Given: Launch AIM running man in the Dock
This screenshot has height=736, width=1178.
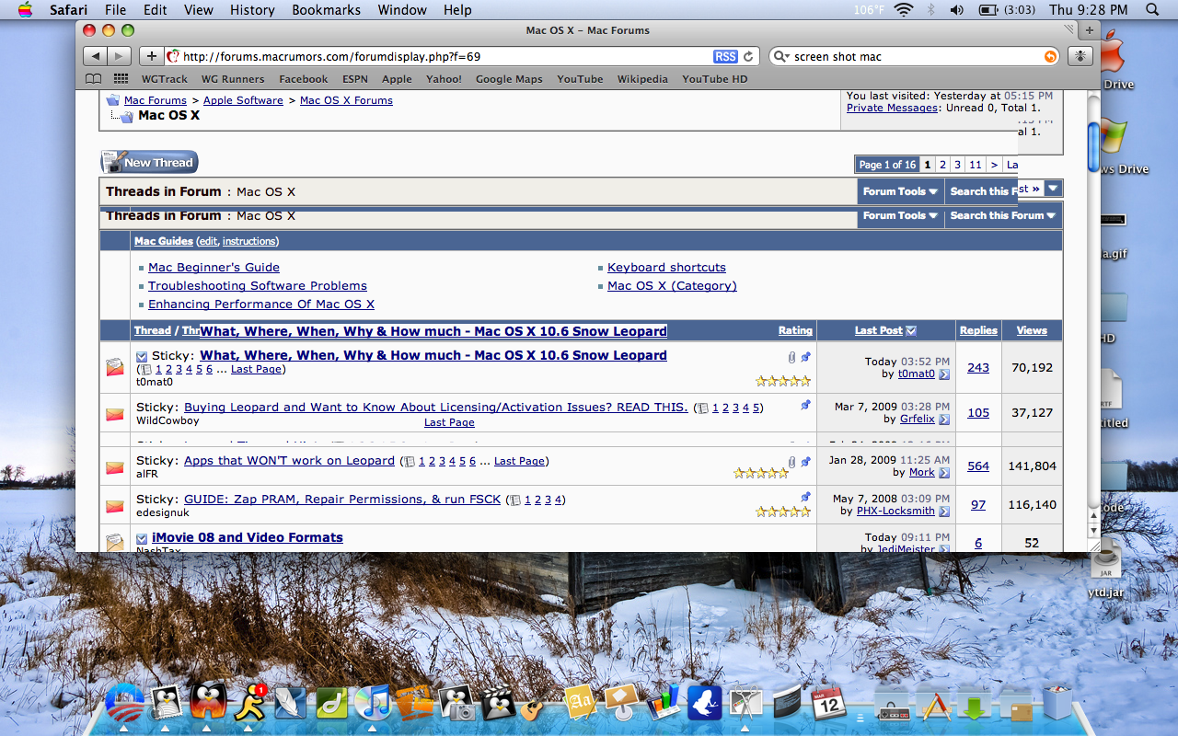Looking at the screenshot, I should [x=249, y=704].
